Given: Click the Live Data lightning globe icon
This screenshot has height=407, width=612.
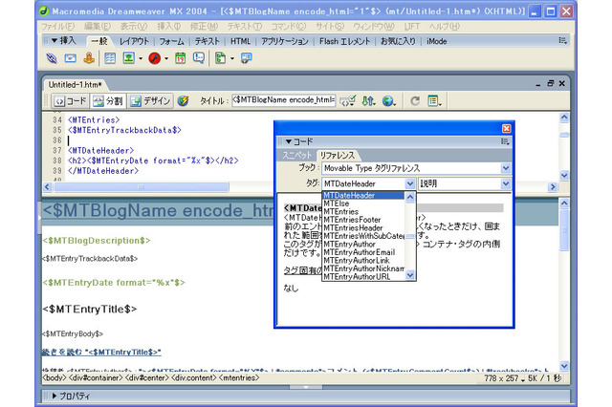Looking at the screenshot, I should click(183, 101).
